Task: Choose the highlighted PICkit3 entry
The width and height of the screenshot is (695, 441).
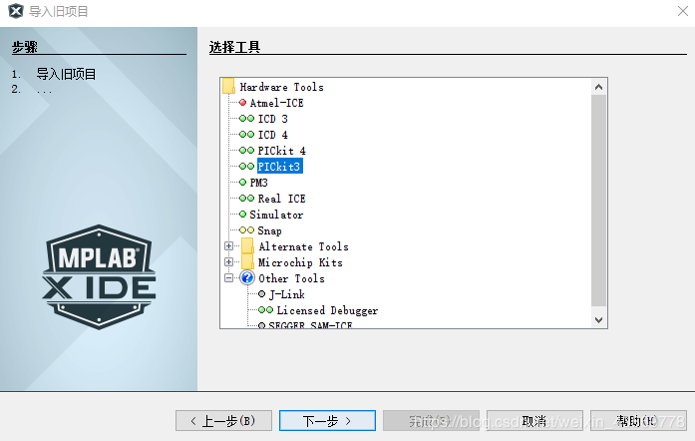Action: point(279,167)
